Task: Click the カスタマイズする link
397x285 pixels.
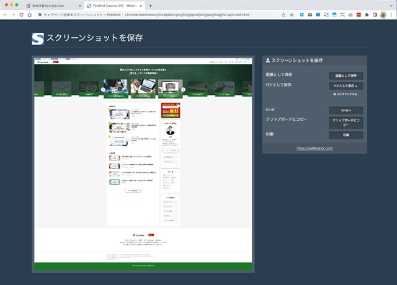Action: [x=346, y=94]
